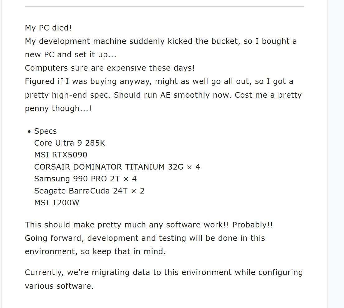Click "Computers sure are expensive these days!"
The width and height of the screenshot is (344, 308).
click(110, 68)
